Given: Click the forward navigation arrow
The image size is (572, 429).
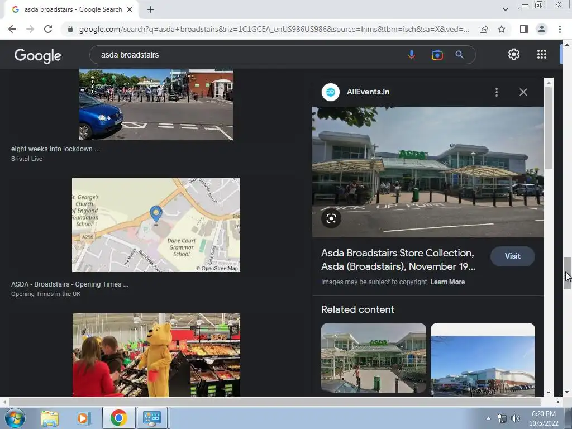Looking at the screenshot, I should point(30,29).
